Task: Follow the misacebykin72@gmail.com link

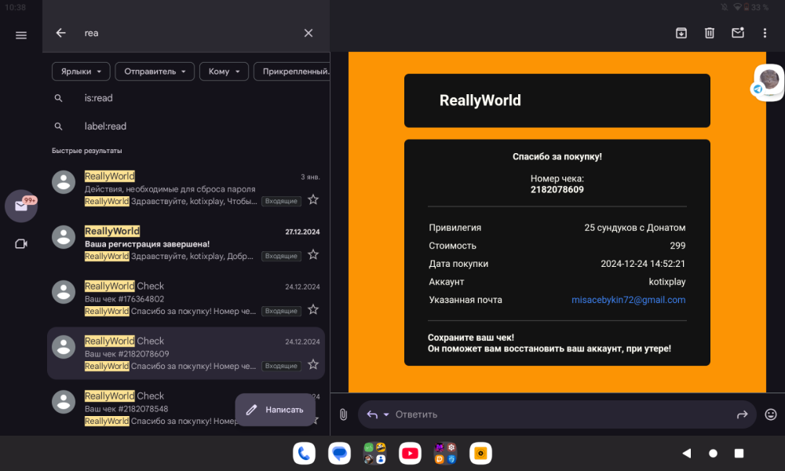Action: pos(628,300)
